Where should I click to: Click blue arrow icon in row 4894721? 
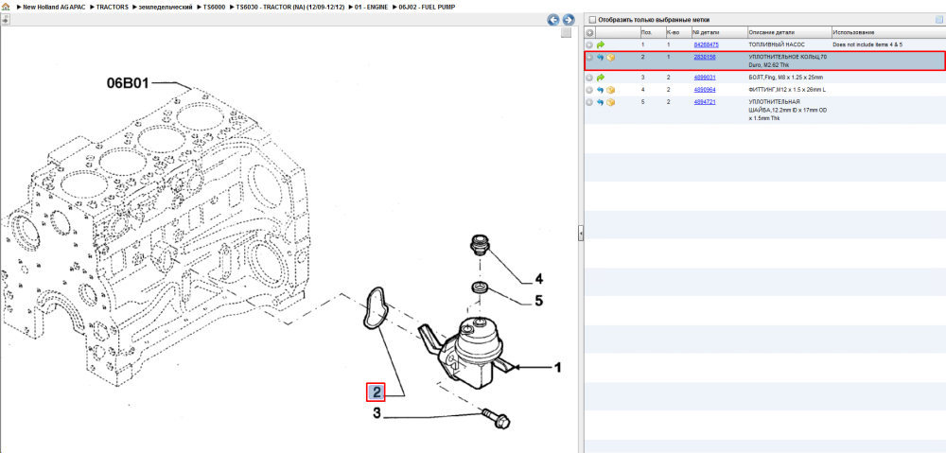[x=601, y=102]
